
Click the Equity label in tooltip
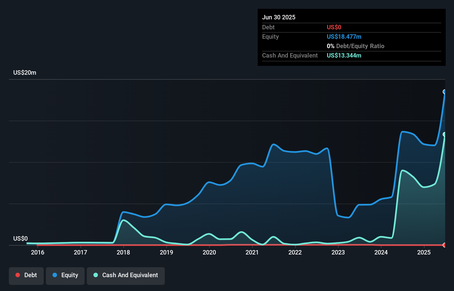click(270, 37)
